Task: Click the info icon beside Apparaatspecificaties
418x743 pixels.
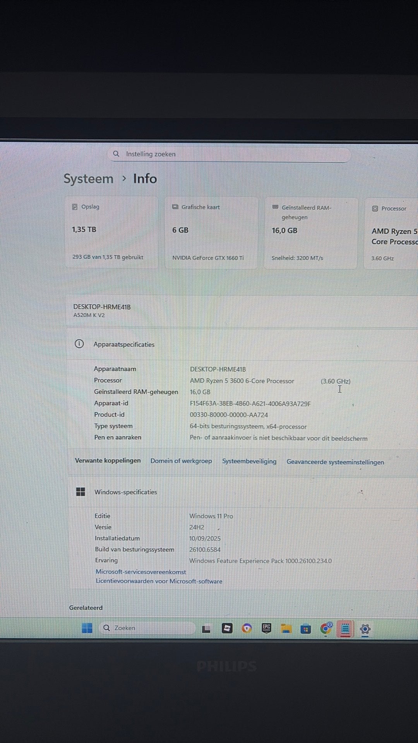Action: pos(79,344)
